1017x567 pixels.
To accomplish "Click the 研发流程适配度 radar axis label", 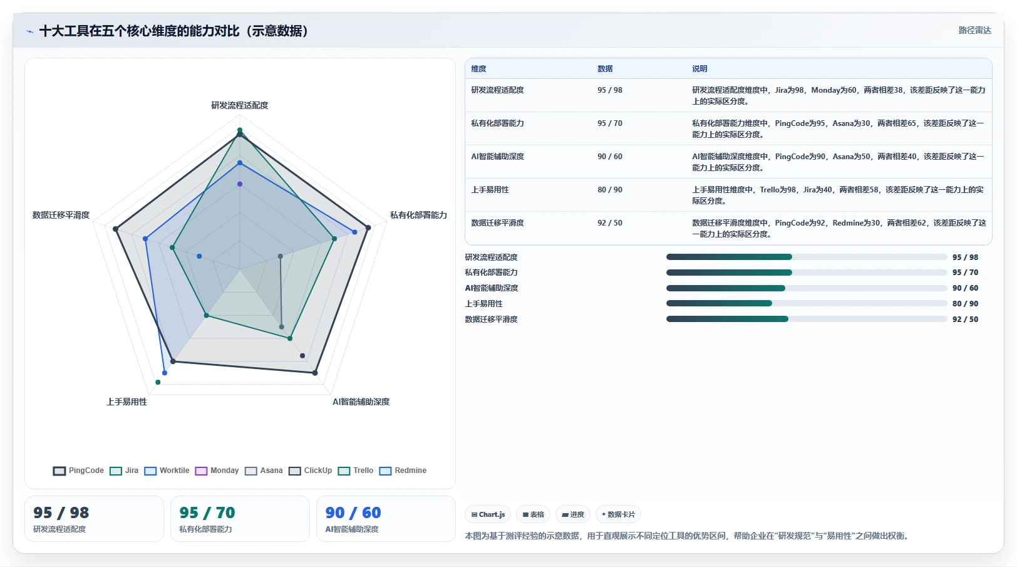I will [240, 105].
